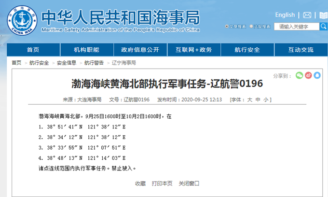Click the document number 辽航警0196 in metadata

click(x=137, y=99)
